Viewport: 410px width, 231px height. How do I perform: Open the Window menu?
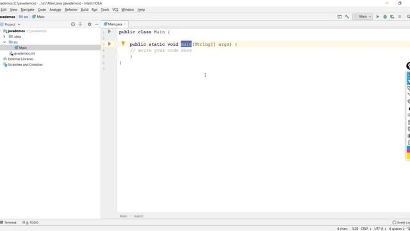coord(127,10)
